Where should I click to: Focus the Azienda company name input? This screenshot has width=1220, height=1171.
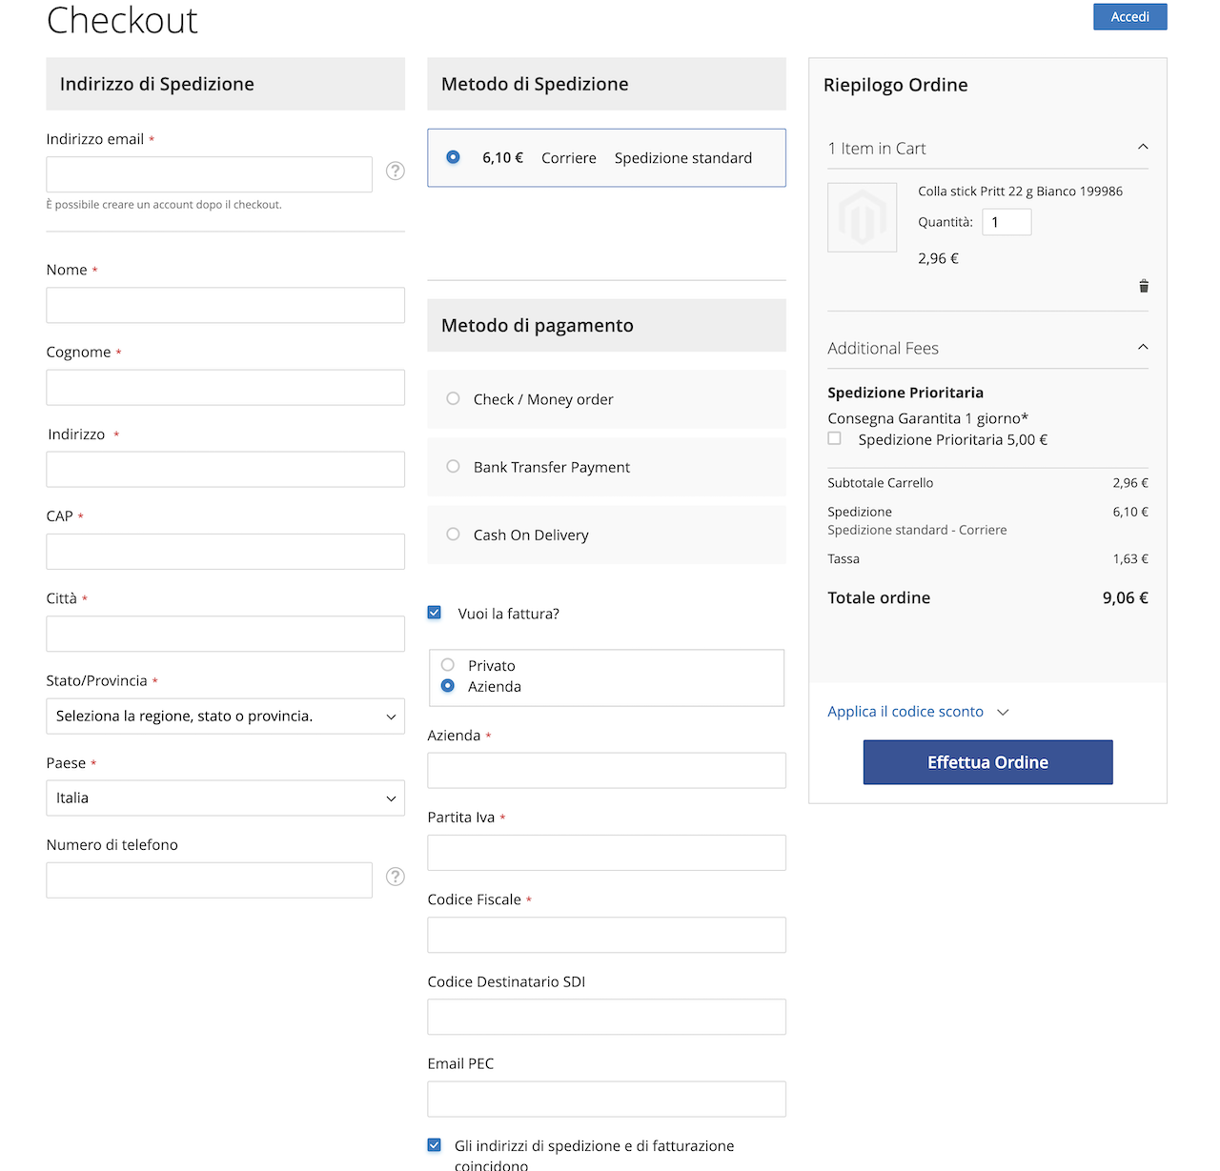click(606, 771)
